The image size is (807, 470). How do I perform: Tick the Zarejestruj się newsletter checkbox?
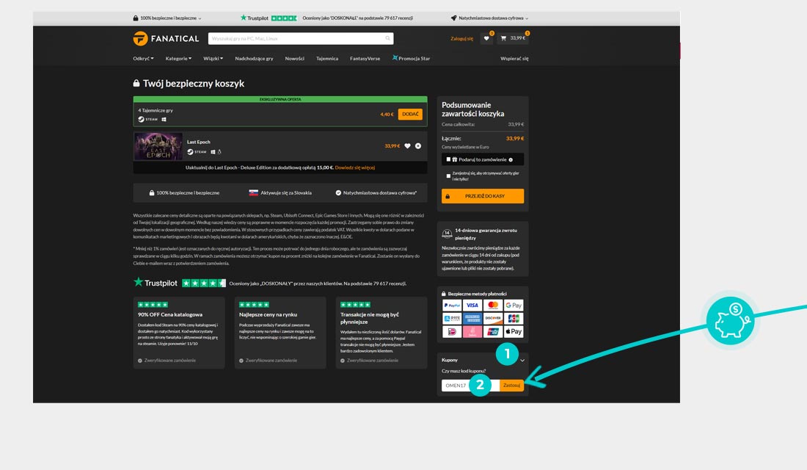pyautogui.click(x=448, y=176)
